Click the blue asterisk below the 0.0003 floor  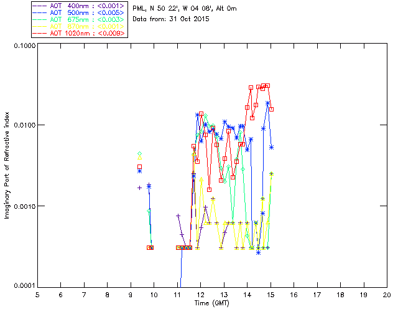tap(259, 252)
